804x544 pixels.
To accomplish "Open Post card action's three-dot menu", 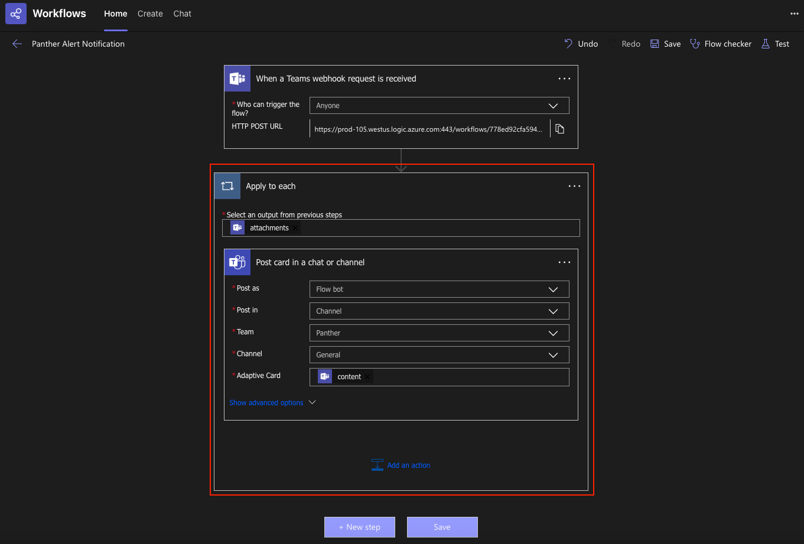I will [x=564, y=262].
